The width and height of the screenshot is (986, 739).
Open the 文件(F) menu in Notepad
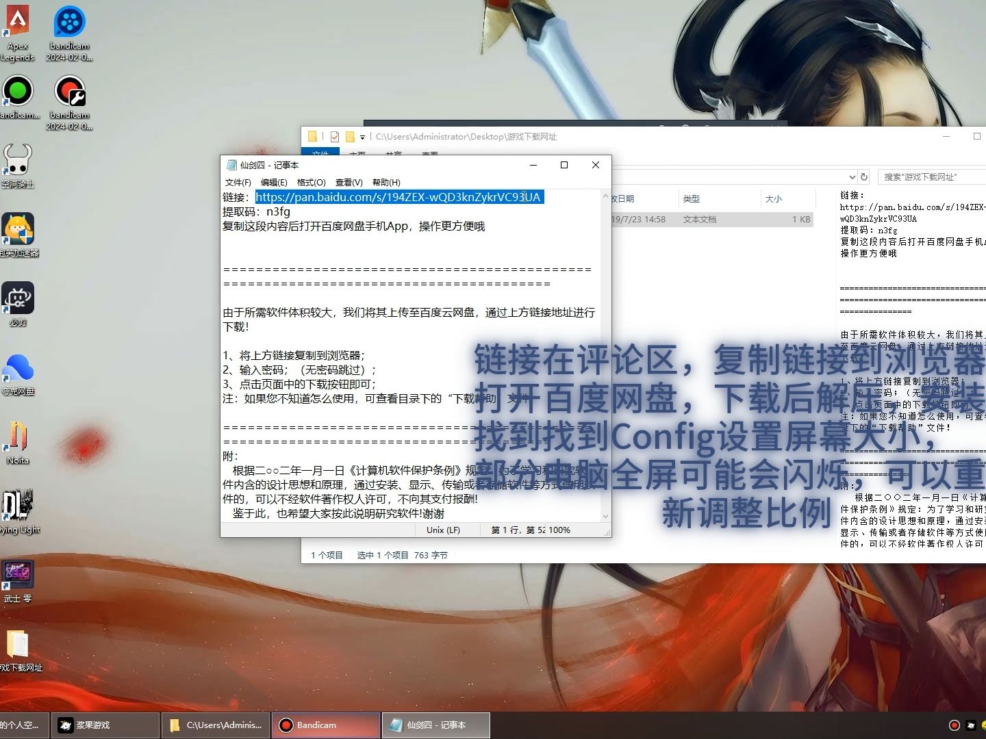click(238, 183)
